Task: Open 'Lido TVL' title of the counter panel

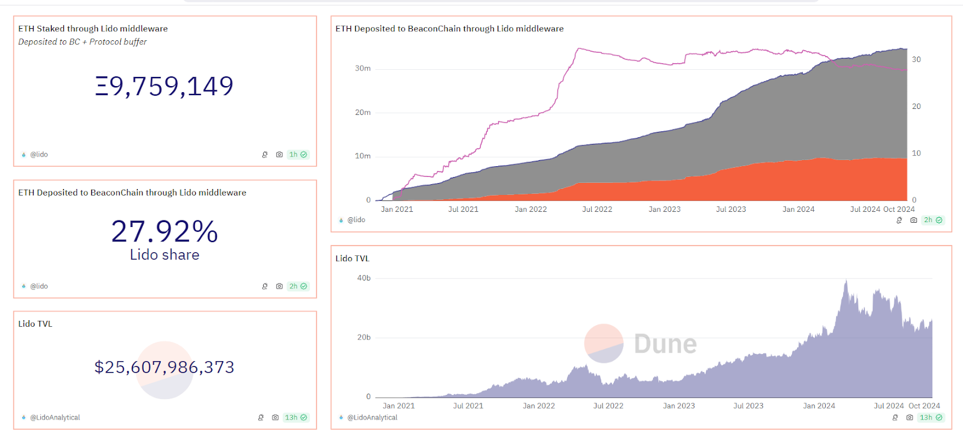Action: (35, 324)
